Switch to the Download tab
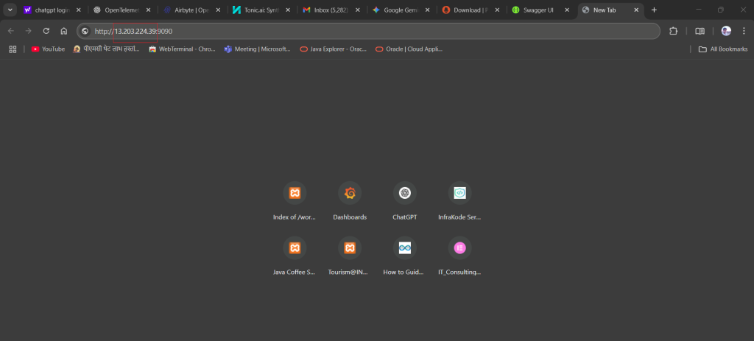Image resolution: width=754 pixels, height=341 pixels. [x=471, y=10]
